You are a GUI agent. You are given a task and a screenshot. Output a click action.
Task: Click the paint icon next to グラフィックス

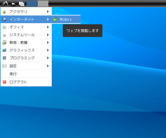(4, 50)
